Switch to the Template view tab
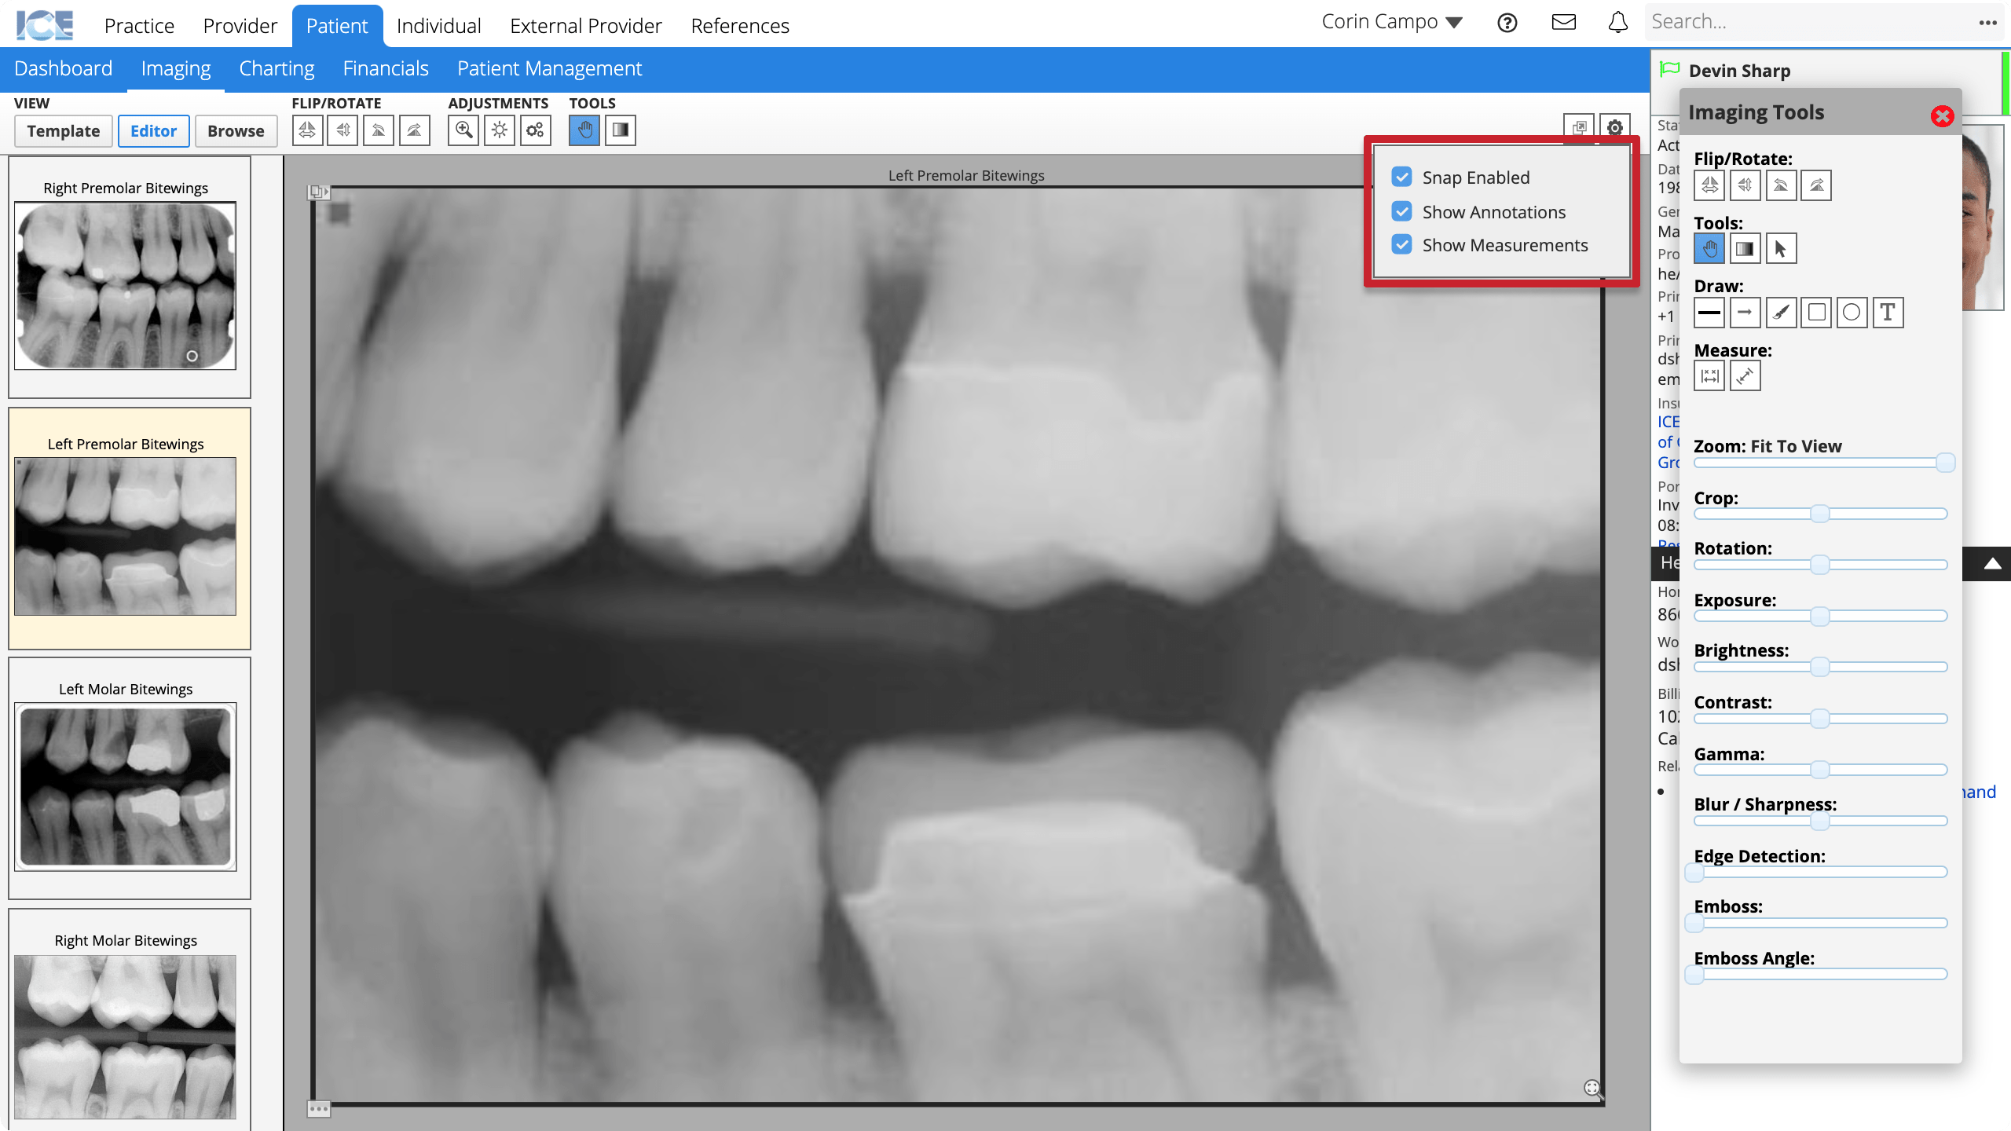Viewport: 2011px width, 1131px height. click(62, 130)
